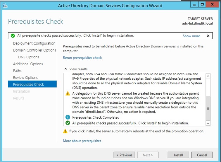
Task: Click the green checkmark in results list
Action: pyautogui.click(x=68, y=123)
